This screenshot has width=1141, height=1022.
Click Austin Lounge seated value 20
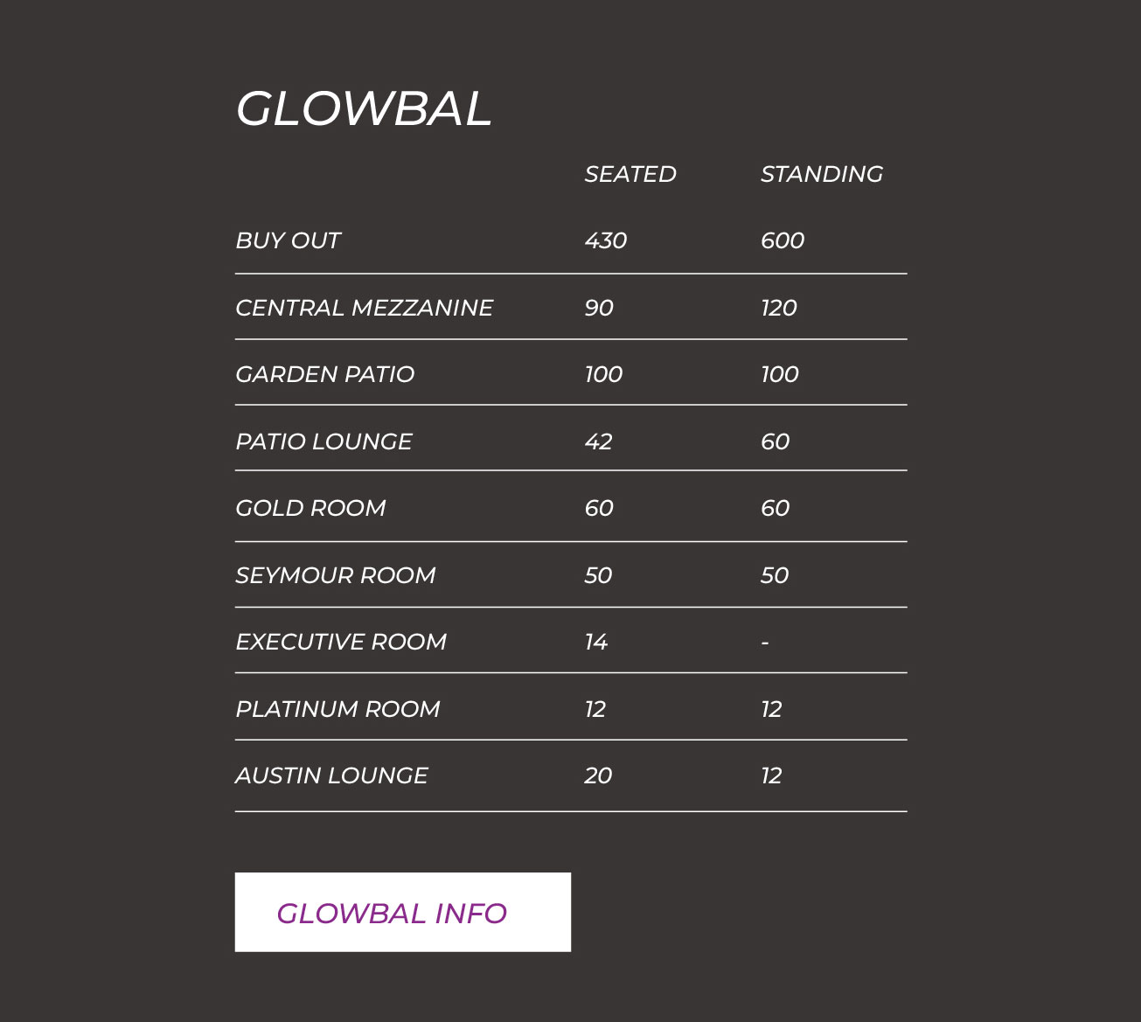coord(598,775)
